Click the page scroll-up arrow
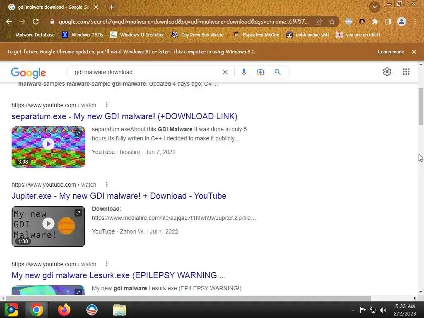 pos(421,64)
